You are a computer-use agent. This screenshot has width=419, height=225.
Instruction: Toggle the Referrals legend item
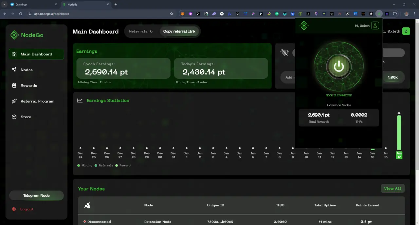pos(104,166)
